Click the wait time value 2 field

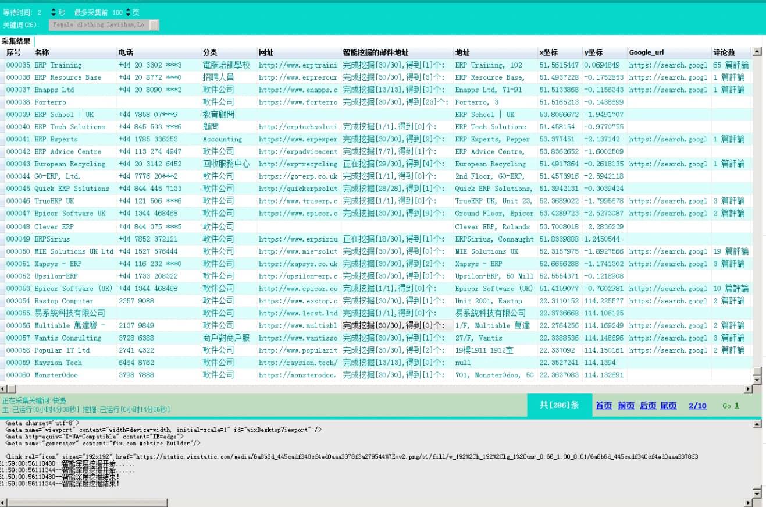[40, 12]
